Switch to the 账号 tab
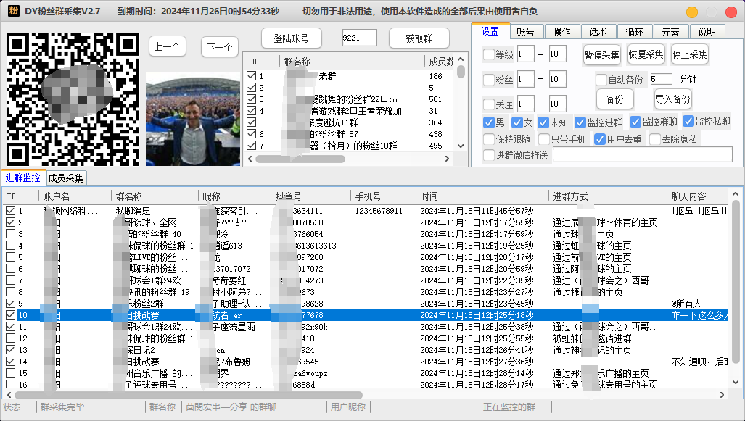This screenshot has width=745, height=421. point(526,31)
